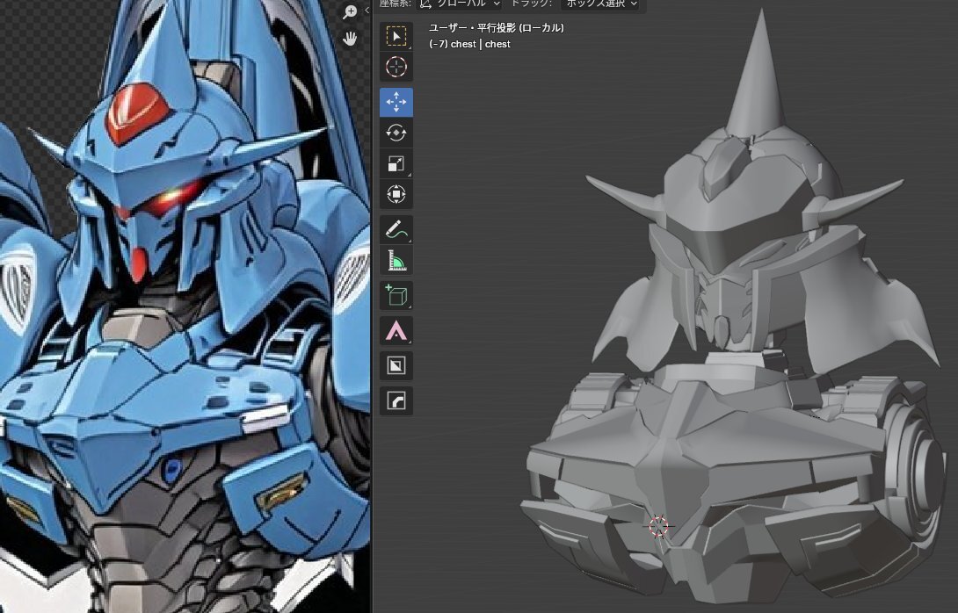Open the coordinate system dropdown (グローバル)
Image resolution: width=958 pixels, height=613 pixels.
pyautogui.click(x=460, y=5)
